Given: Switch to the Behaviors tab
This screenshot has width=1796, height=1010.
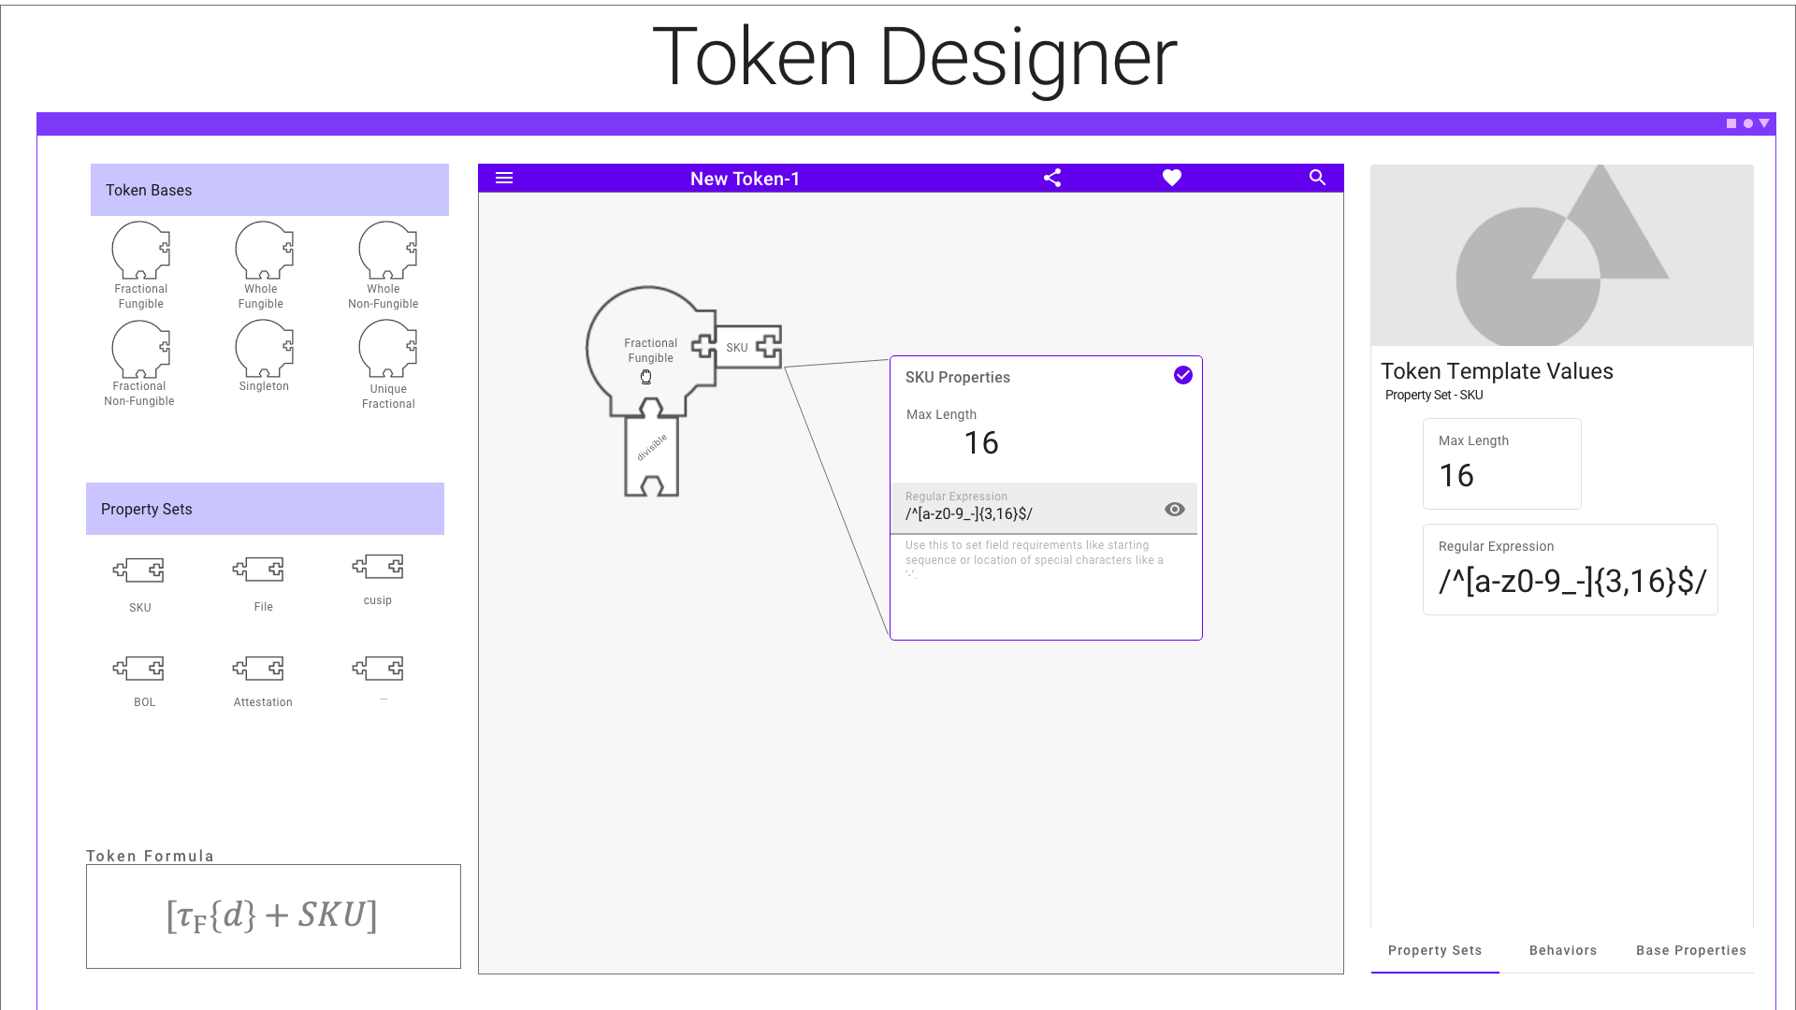Looking at the screenshot, I should click(x=1563, y=950).
